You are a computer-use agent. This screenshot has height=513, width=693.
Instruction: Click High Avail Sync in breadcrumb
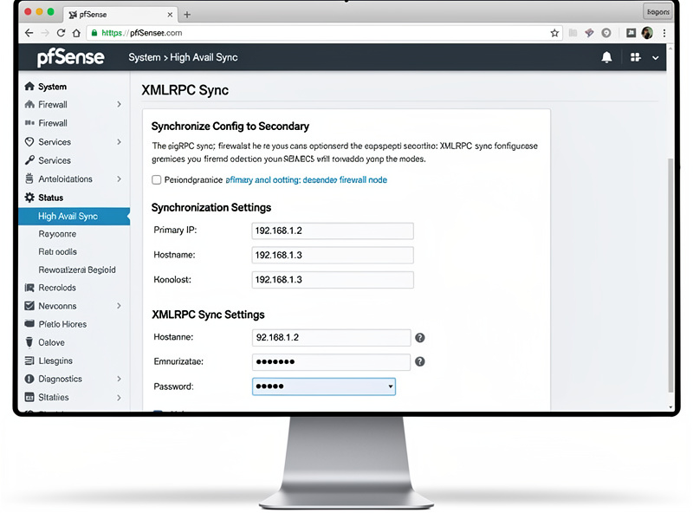[204, 57]
